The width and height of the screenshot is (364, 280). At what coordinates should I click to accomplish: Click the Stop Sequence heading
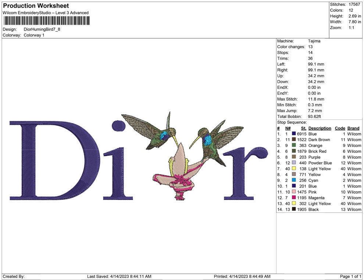click(292, 122)
